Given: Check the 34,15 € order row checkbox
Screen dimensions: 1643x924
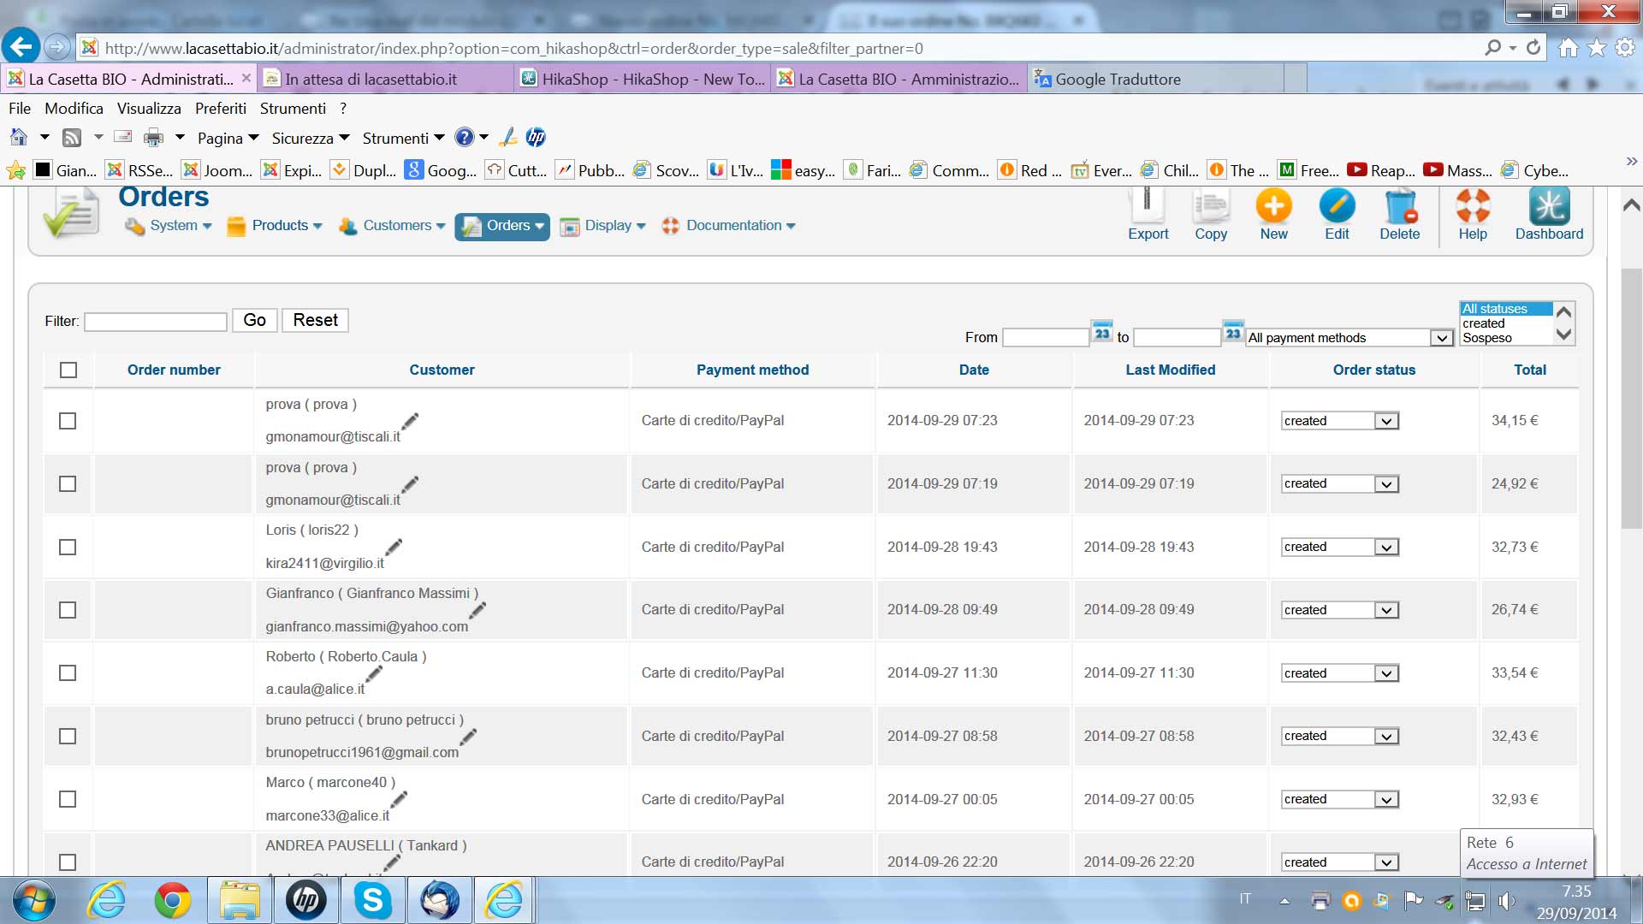Looking at the screenshot, I should pos(68,421).
